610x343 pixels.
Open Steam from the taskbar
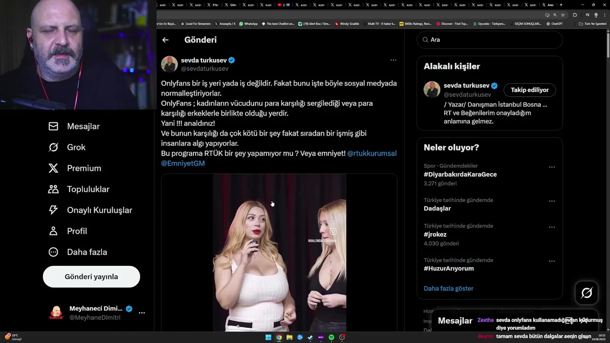(310, 337)
